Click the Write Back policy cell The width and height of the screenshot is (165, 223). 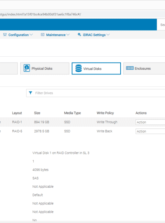104,131
